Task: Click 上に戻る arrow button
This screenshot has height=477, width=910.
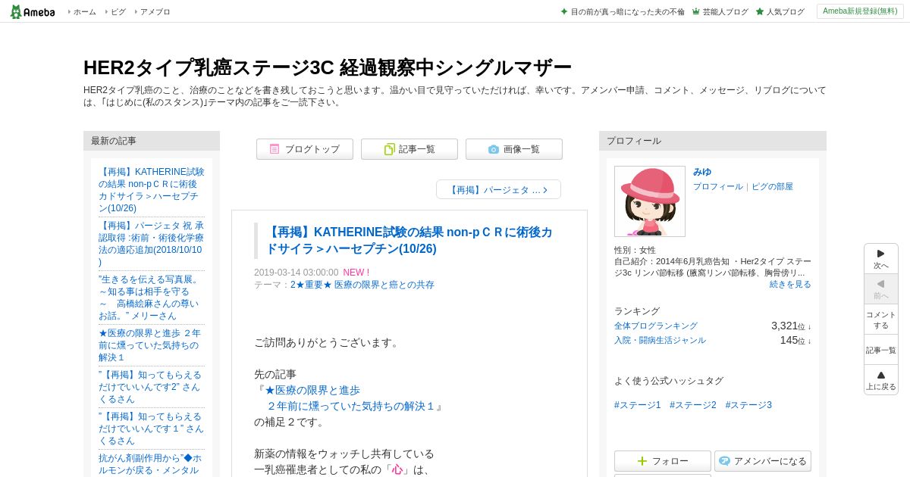Action: 881,380
